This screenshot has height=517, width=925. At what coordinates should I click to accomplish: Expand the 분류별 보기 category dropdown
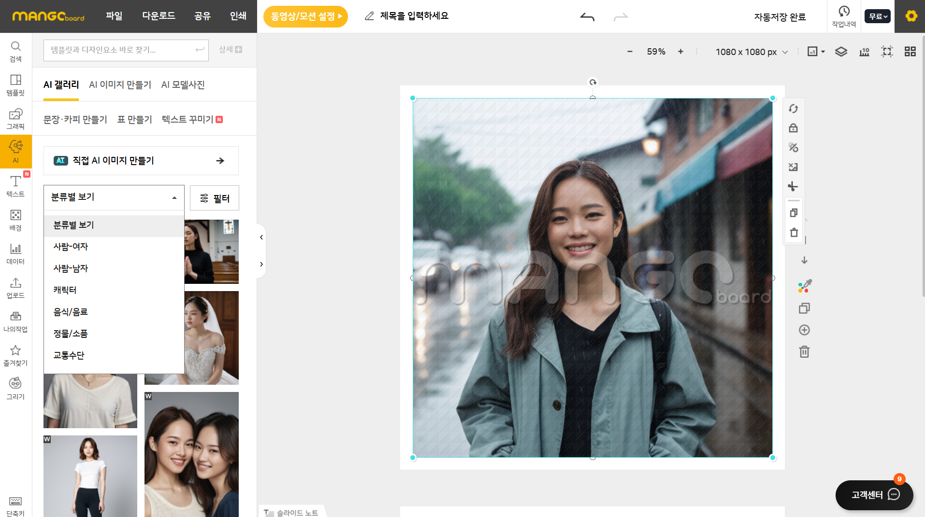[114, 197]
